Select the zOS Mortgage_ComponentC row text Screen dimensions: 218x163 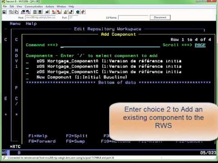pyautogui.click(x=109, y=72)
